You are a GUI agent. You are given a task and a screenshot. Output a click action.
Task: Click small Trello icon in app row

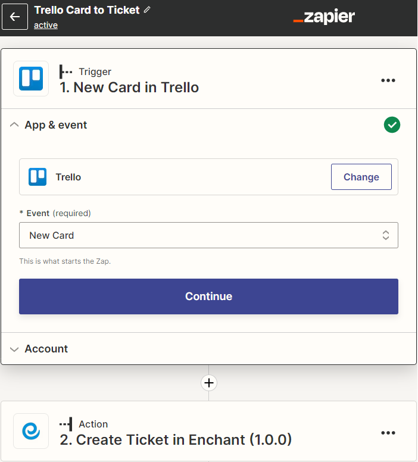(38, 177)
